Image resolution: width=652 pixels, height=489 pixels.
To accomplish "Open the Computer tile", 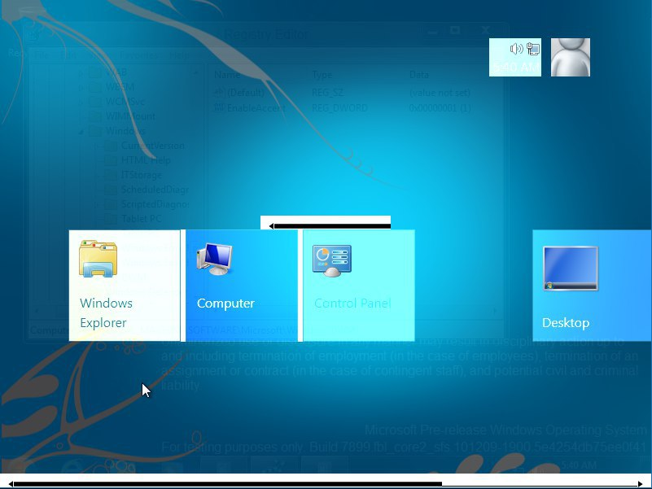I will 242,286.
